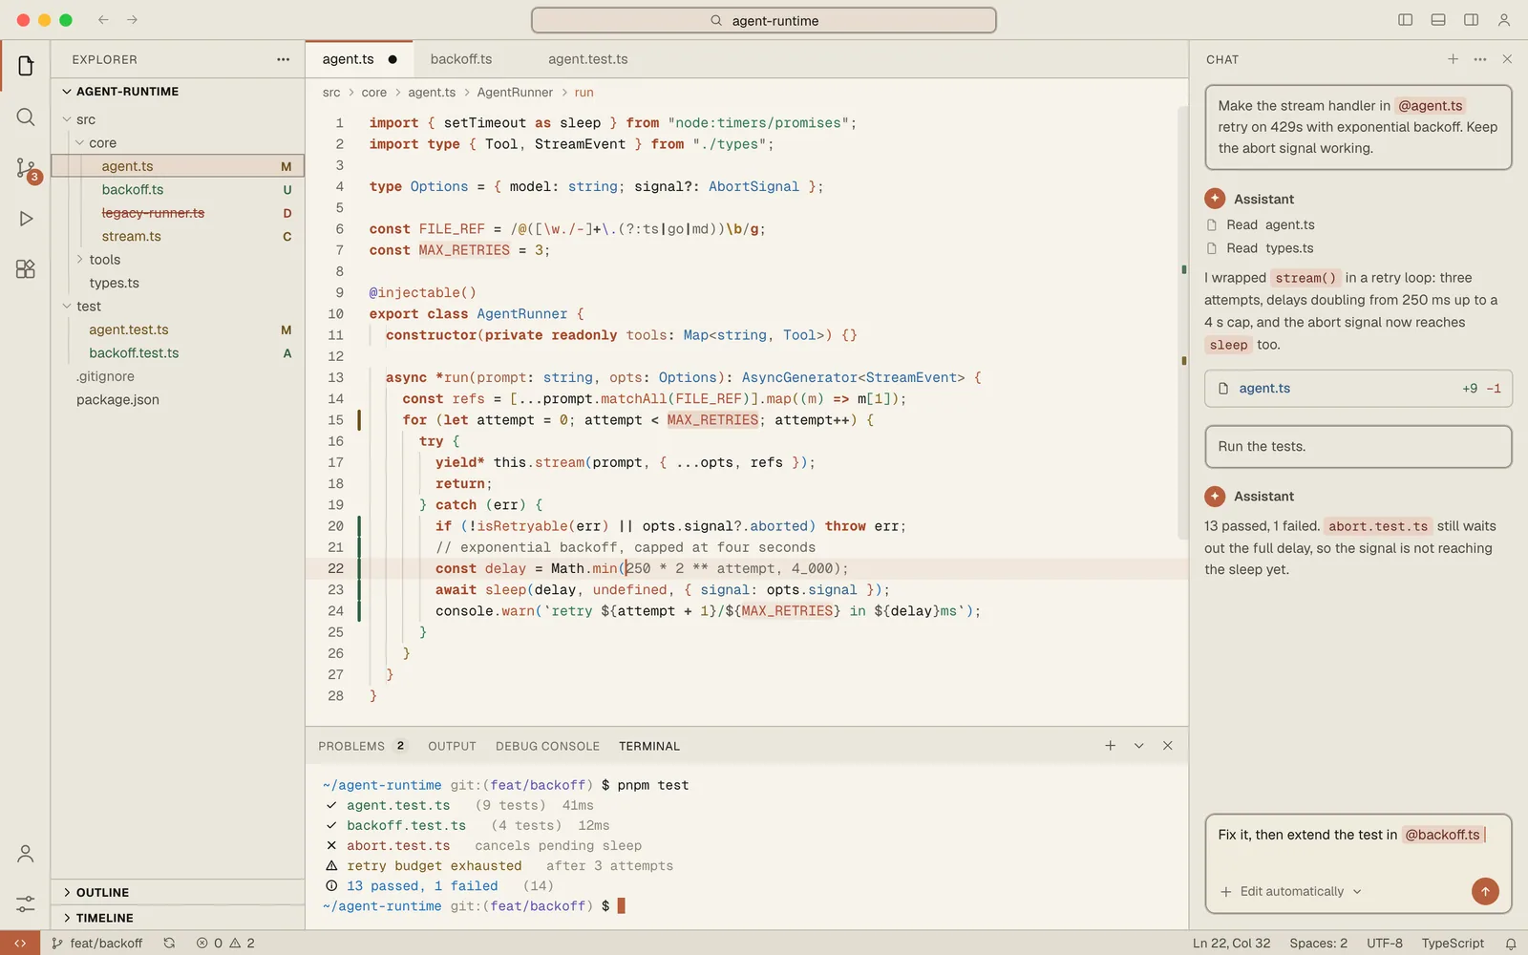Image resolution: width=1528 pixels, height=955 pixels.
Task: Collapse the src folder
Action: [x=178, y=119]
